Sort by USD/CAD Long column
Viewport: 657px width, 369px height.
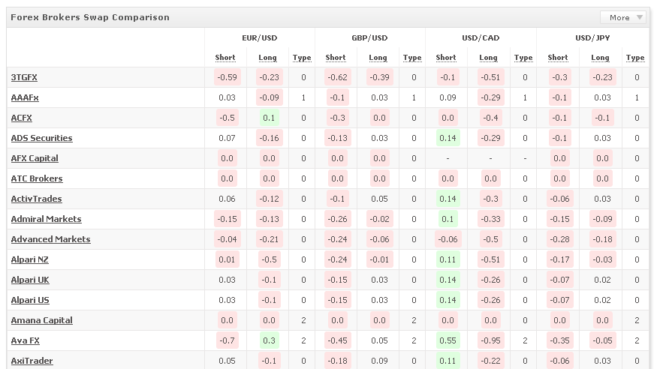488,58
